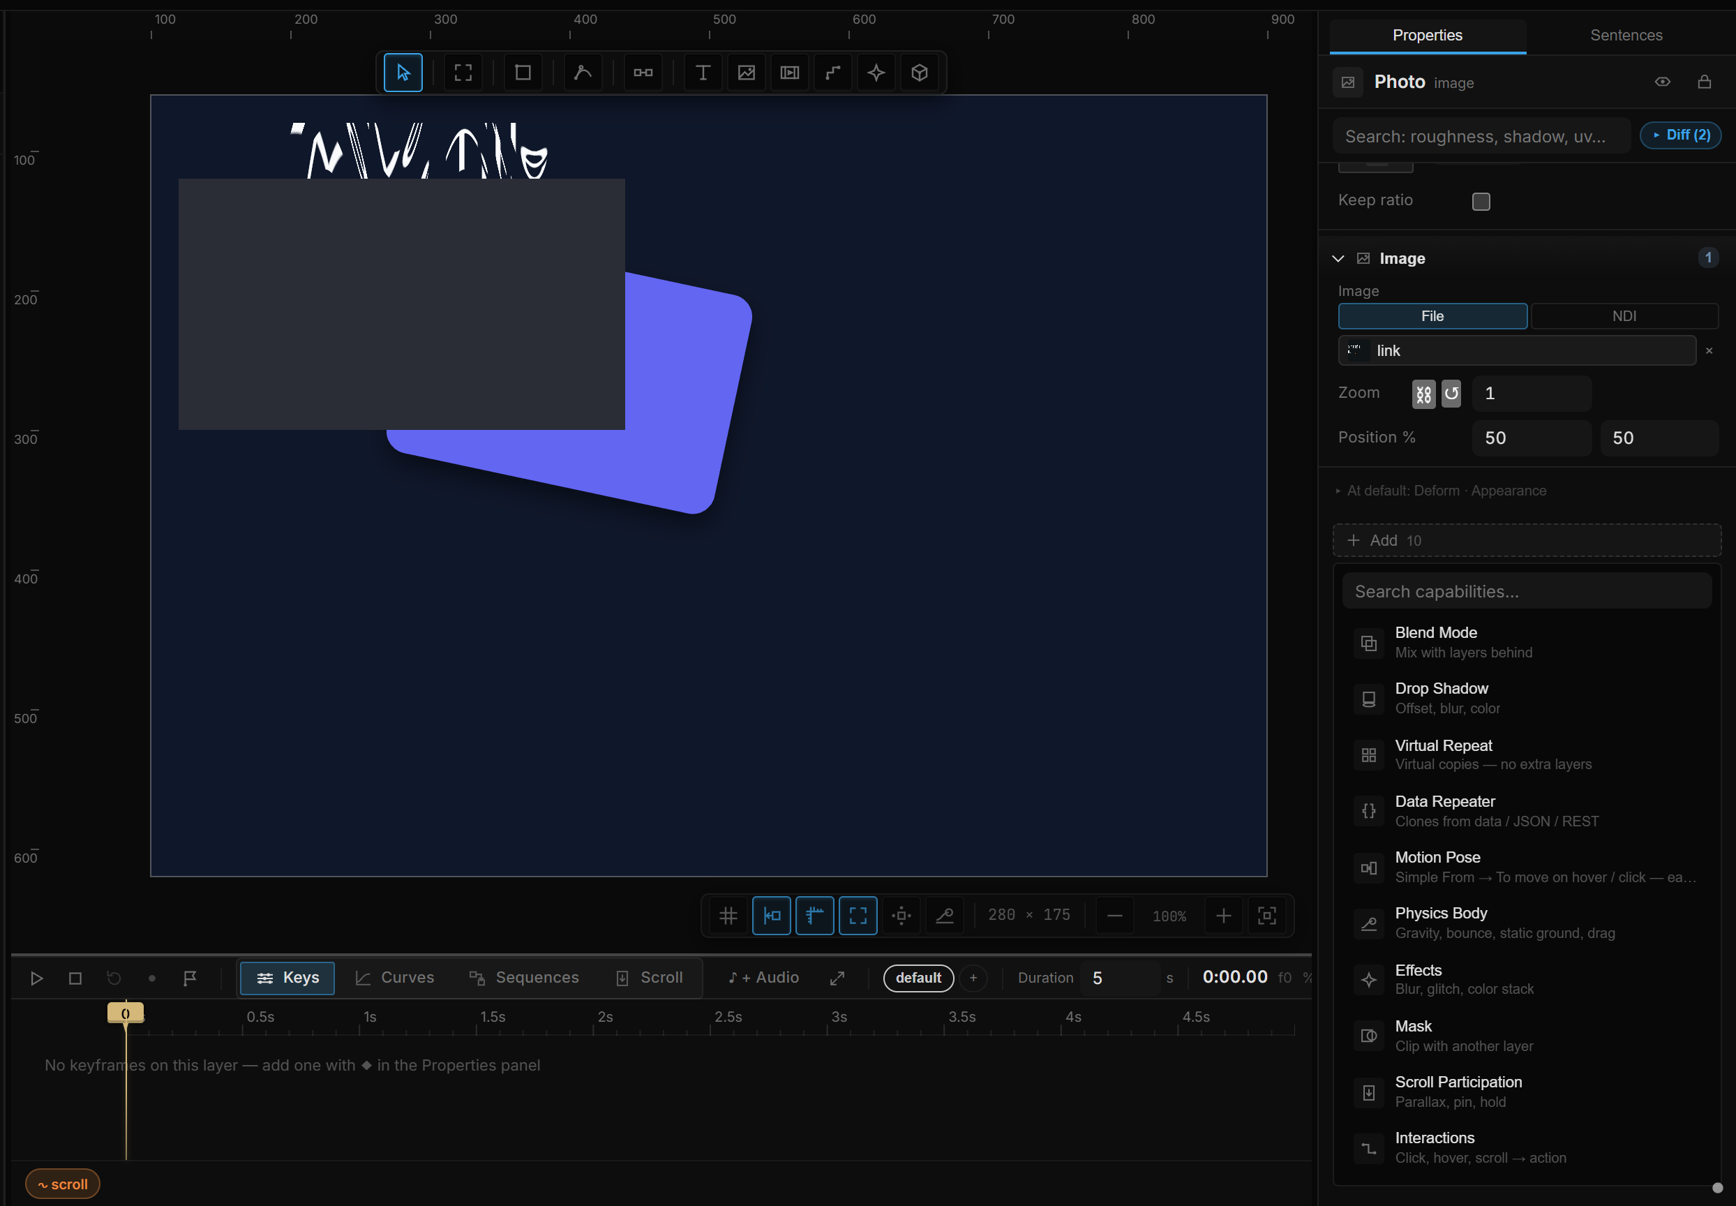Add Drop Shadow capability
The height and width of the screenshot is (1206, 1736).
tap(1527, 698)
